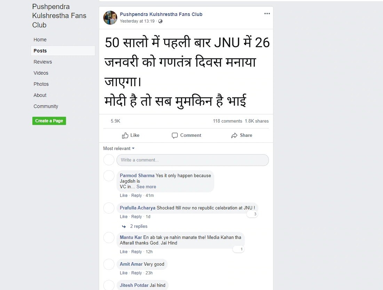The width and height of the screenshot is (383, 290).
Task: Select the Posts tab in sidebar
Action: [x=63, y=51]
